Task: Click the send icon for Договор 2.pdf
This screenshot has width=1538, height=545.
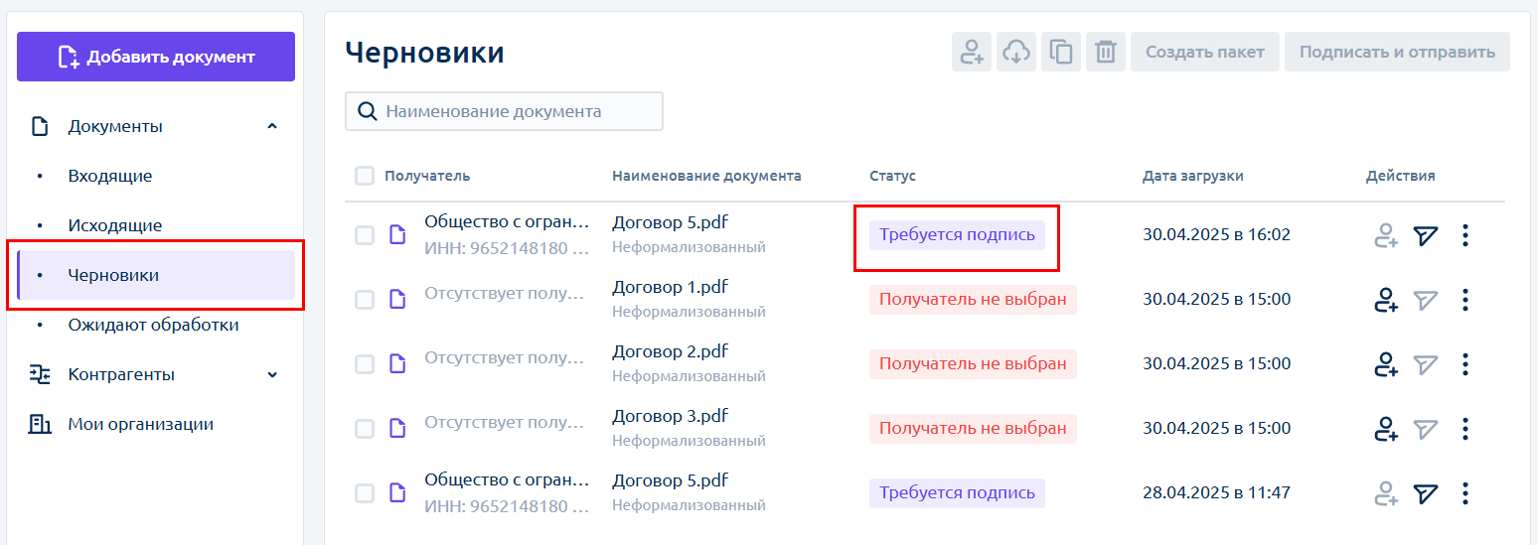Action: pyautogui.click(x=1426, y=364)
